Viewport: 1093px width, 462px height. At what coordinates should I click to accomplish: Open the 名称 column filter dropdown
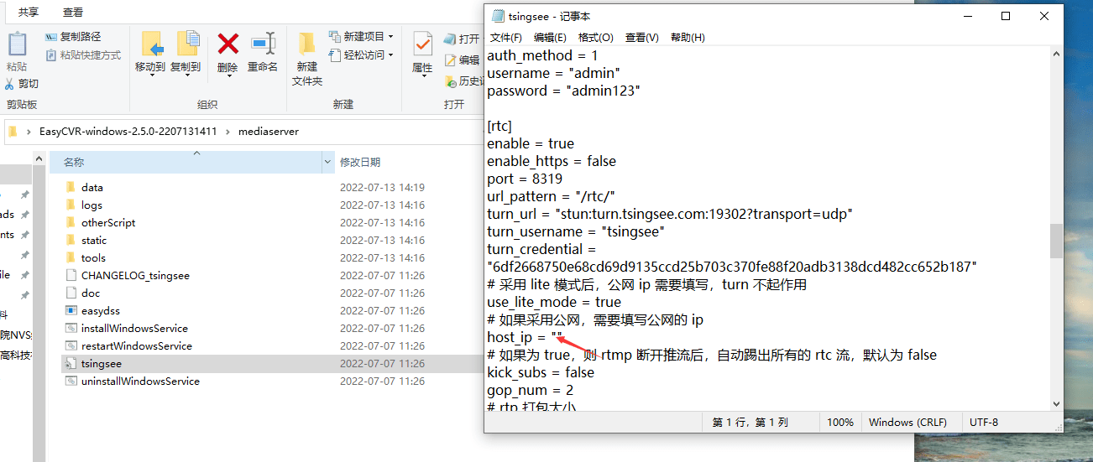[x=328, y=162]
